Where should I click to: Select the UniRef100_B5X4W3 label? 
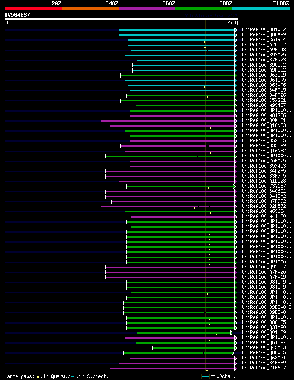click(x=264, y=166)
